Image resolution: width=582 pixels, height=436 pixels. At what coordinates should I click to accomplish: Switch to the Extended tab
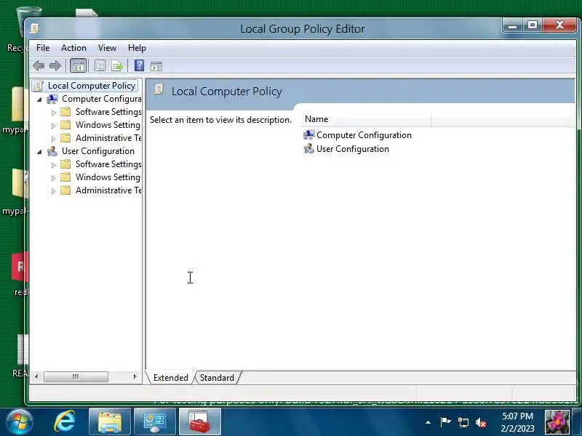point(171,377)
